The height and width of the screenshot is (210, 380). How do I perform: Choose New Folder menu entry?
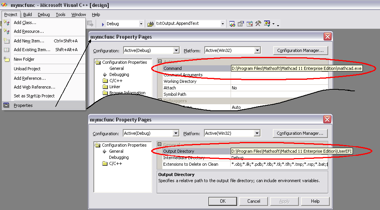coord(44,59)
